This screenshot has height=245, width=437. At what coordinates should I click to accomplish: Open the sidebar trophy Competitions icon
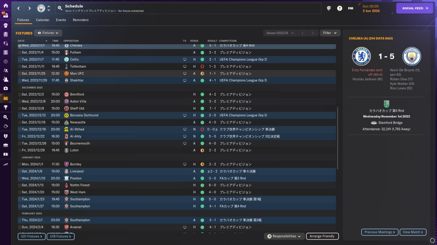(5, 107)
